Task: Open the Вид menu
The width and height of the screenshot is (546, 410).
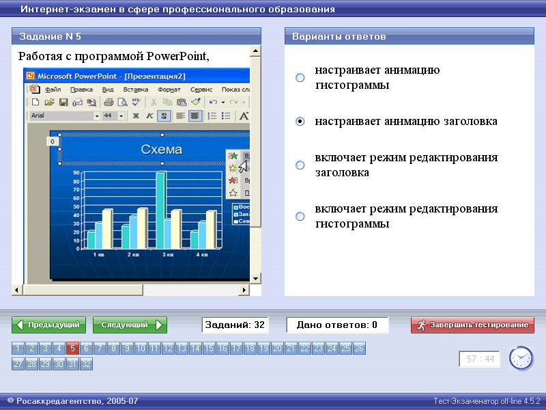Action: [x=108, y=90]
